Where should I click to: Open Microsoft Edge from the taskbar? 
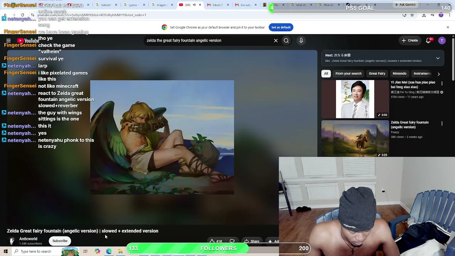tap(109, 251)
